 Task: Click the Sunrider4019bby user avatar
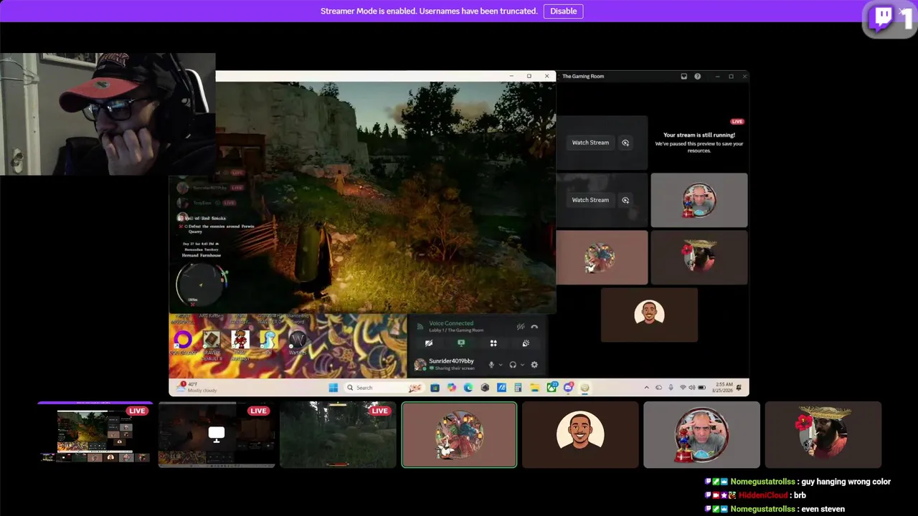click(x=420, y=365)
